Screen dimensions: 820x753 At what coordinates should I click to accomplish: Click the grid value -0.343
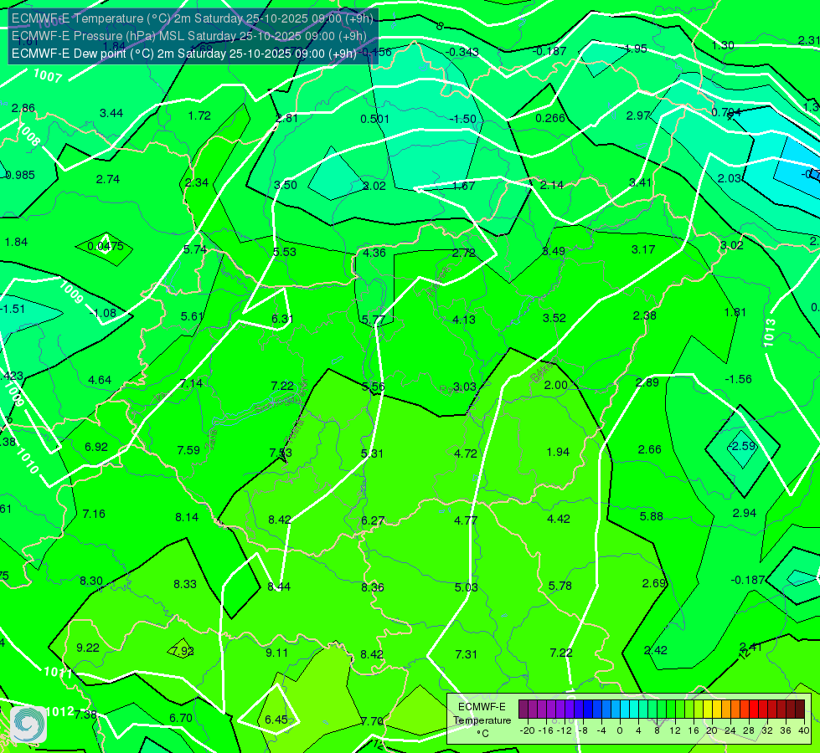click(x=462, y=52)
